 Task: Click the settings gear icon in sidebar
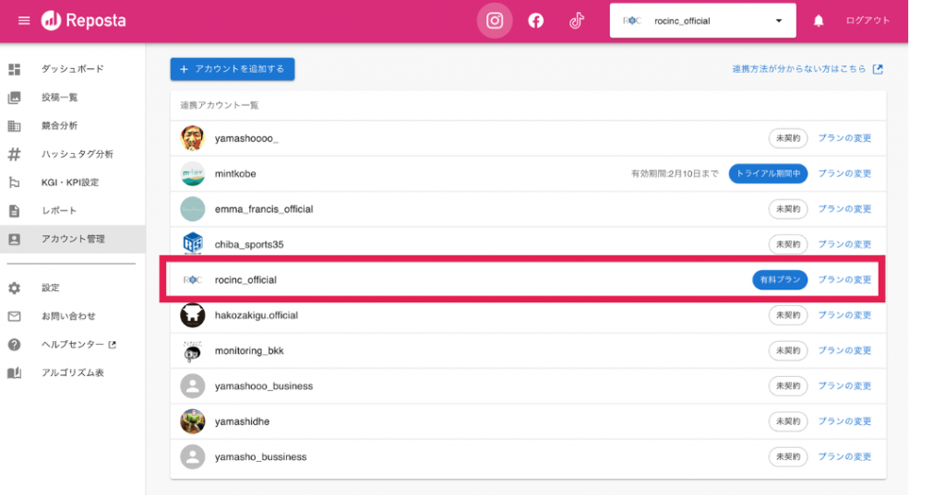[15, 288]
